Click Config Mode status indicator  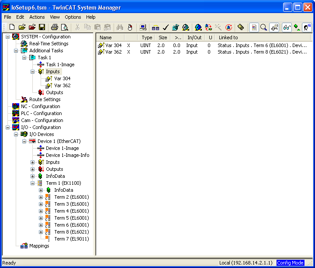pyautogui.click(x=290, y=263)
